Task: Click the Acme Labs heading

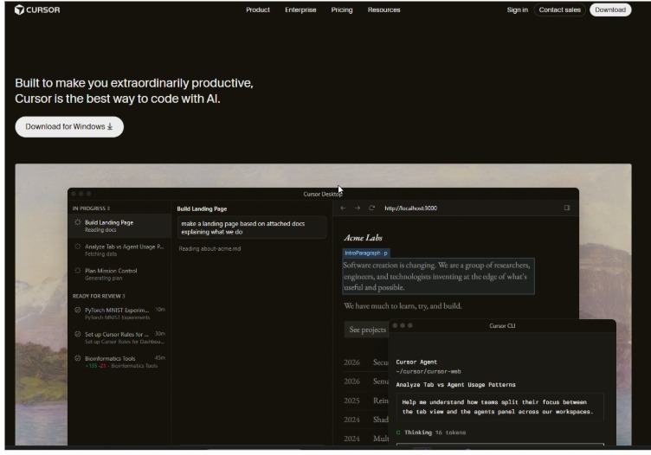Action: 363,238
